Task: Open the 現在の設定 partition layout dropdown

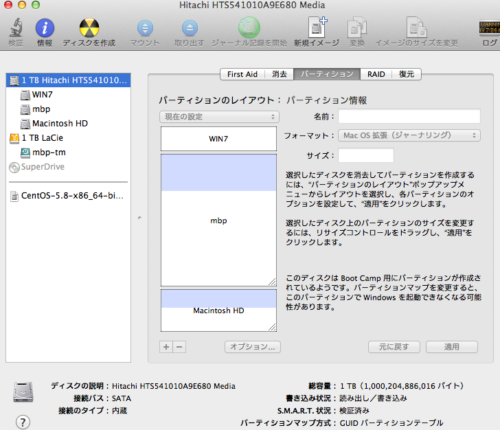Action: coord(219,117)
